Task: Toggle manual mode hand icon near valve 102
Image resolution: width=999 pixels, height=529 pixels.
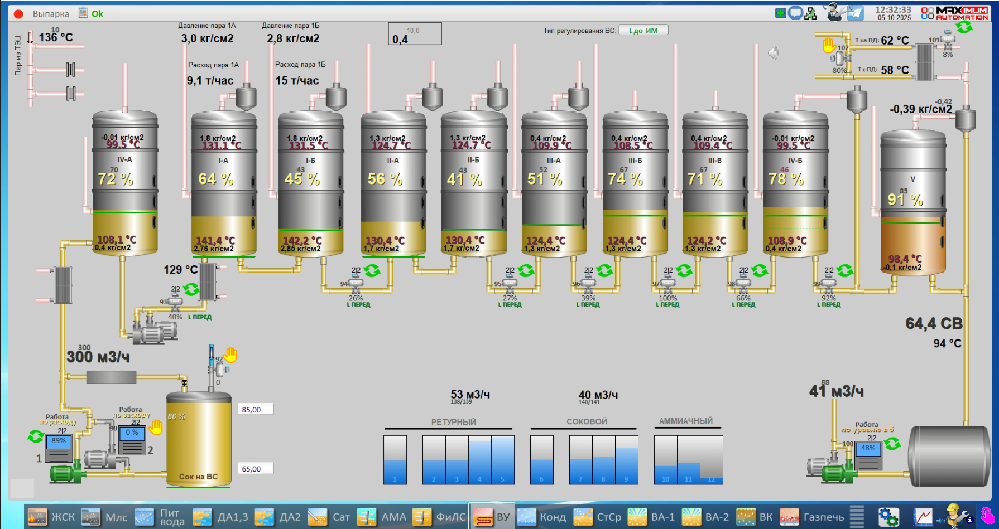Action: click(829, 45)
